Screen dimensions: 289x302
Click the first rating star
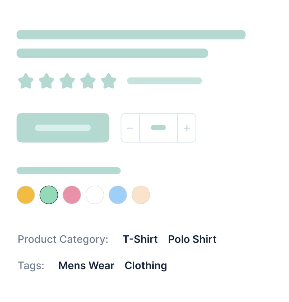point(26,81)
